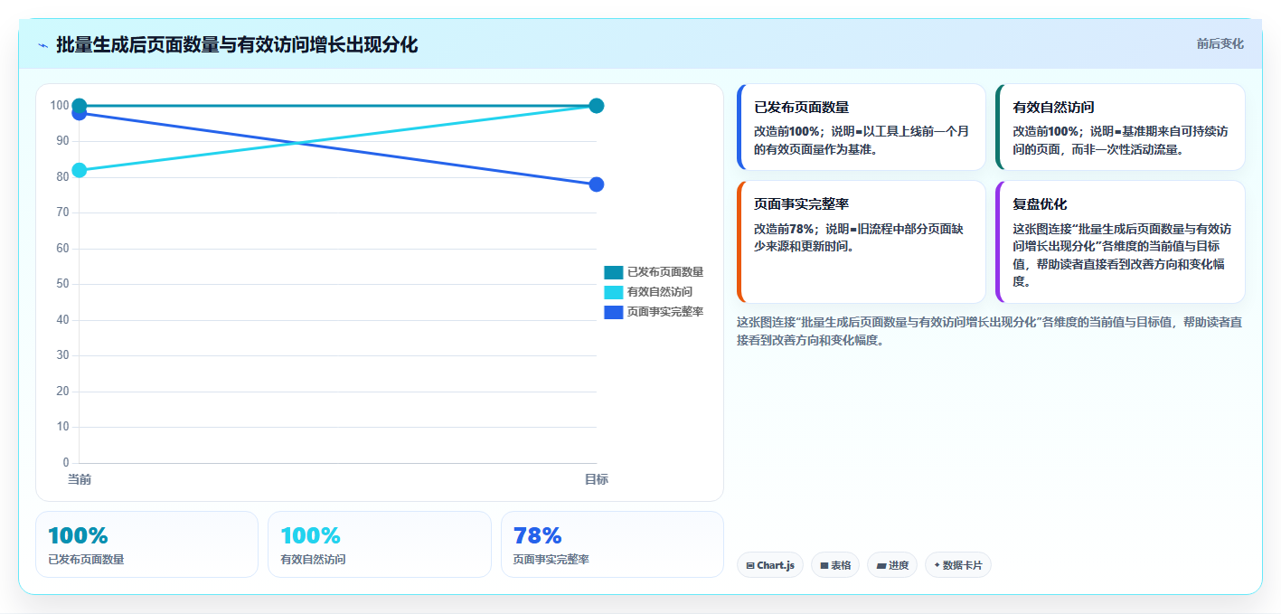Click the 页面事实完整率 legend label text
The image size is (1281, 614).
(x=665, y=312)
